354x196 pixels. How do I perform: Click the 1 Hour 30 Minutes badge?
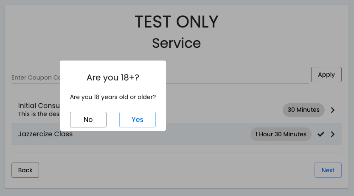pyautogui.click(x=281, y=134)
